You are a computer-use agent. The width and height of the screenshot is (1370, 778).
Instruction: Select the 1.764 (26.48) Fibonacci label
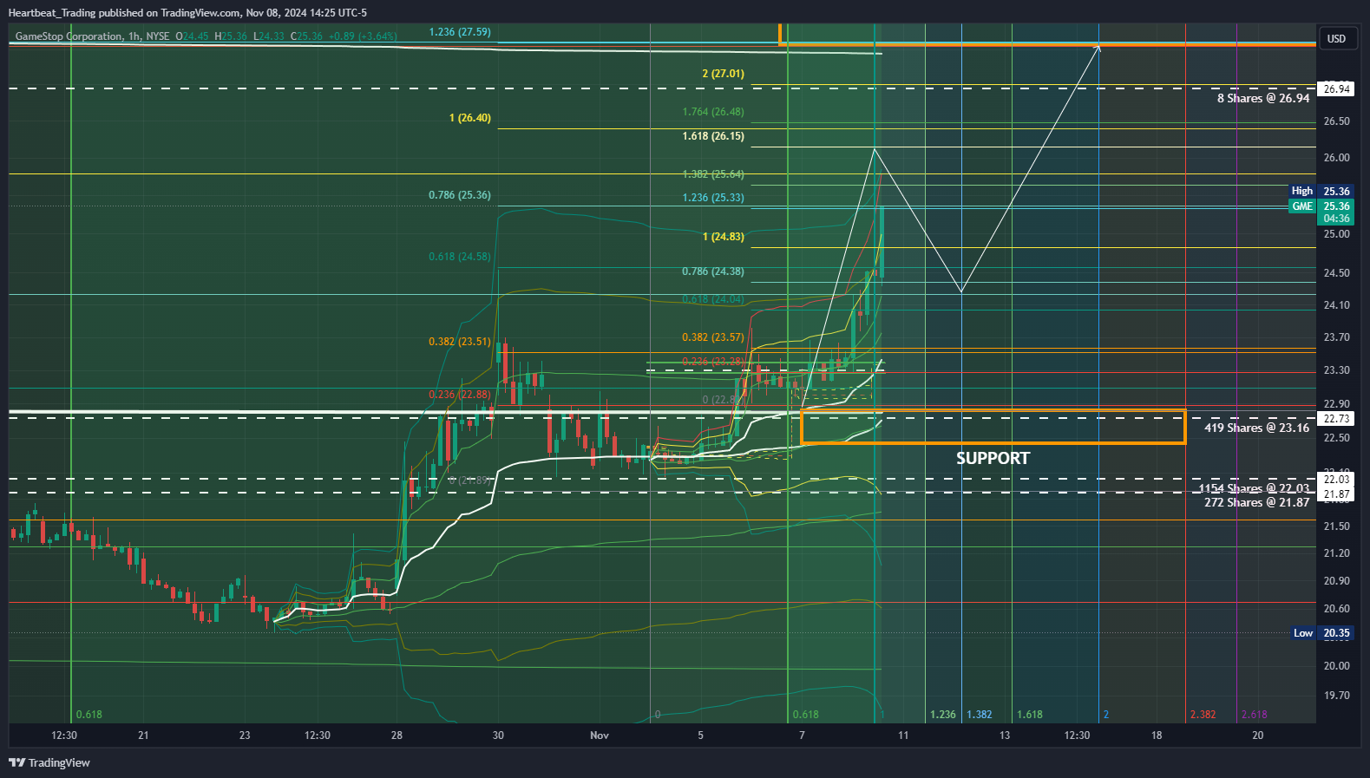click(x=713, y=112)
